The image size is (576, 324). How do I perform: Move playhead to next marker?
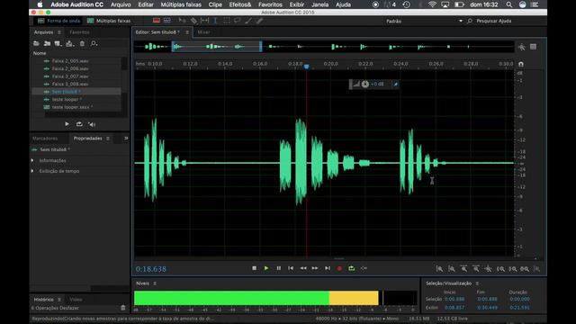click(x=328, y=268)
